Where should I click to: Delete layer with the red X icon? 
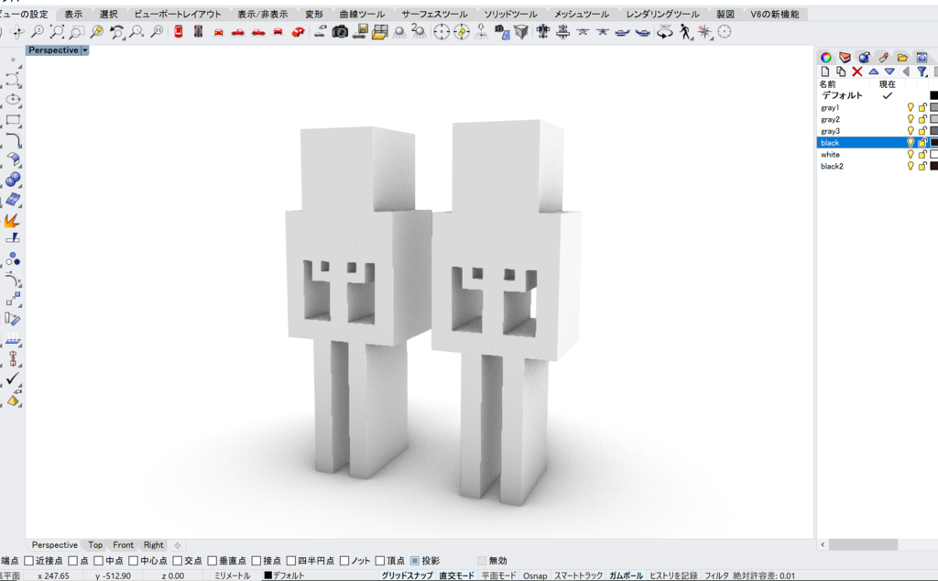point(856,71)
